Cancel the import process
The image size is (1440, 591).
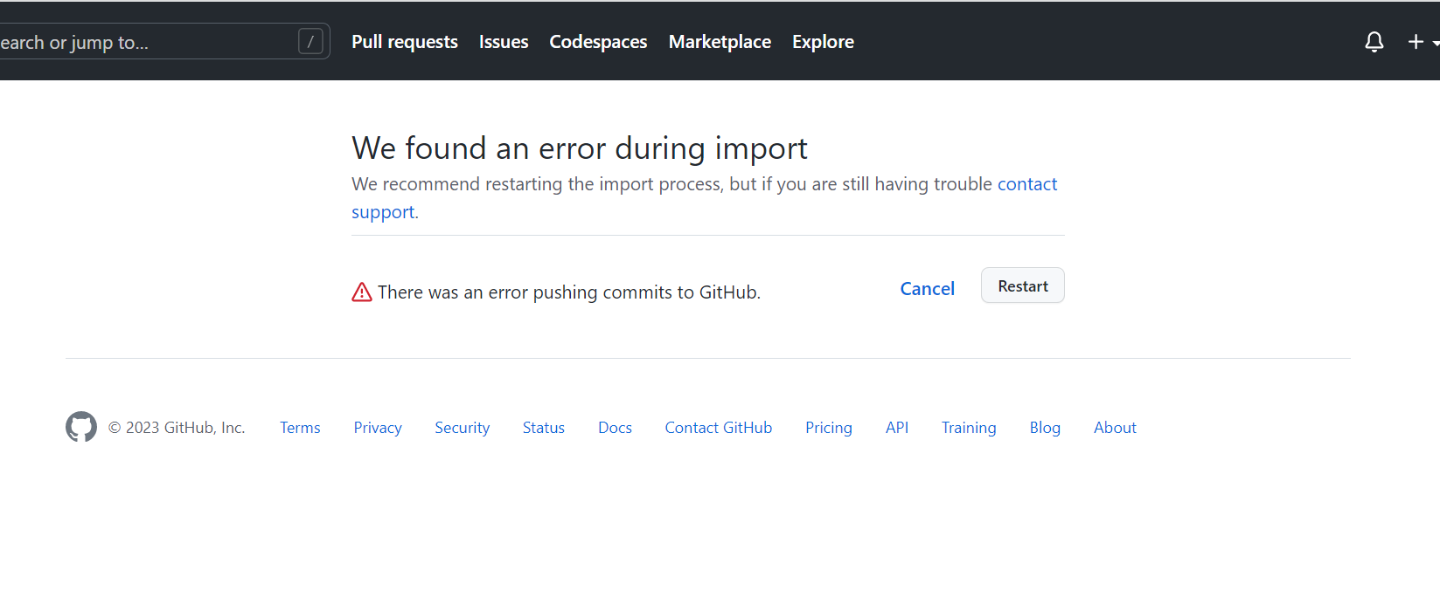[927, 288]
